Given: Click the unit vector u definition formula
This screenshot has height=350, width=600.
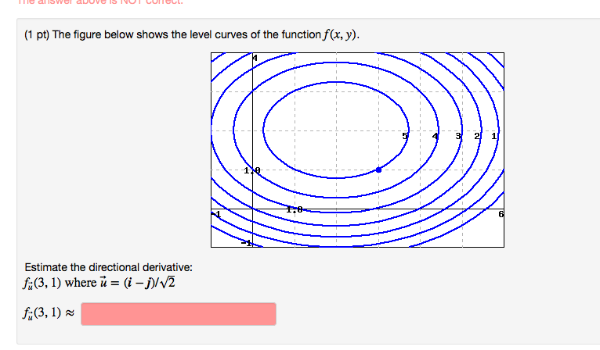Looking at the screenshot, I should [x=137, y=283].
